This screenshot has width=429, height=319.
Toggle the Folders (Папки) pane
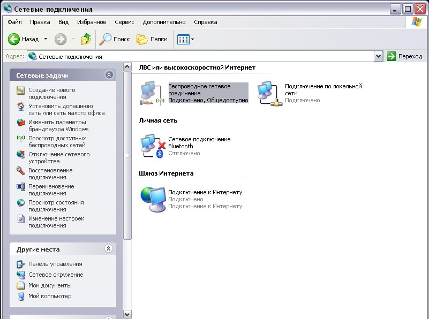point(152,39)
